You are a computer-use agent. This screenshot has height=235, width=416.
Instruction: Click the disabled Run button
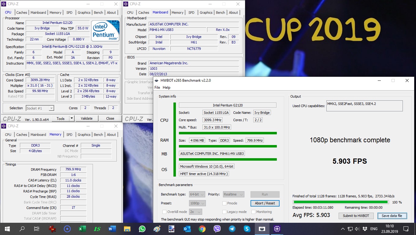(x=265, y=194)
